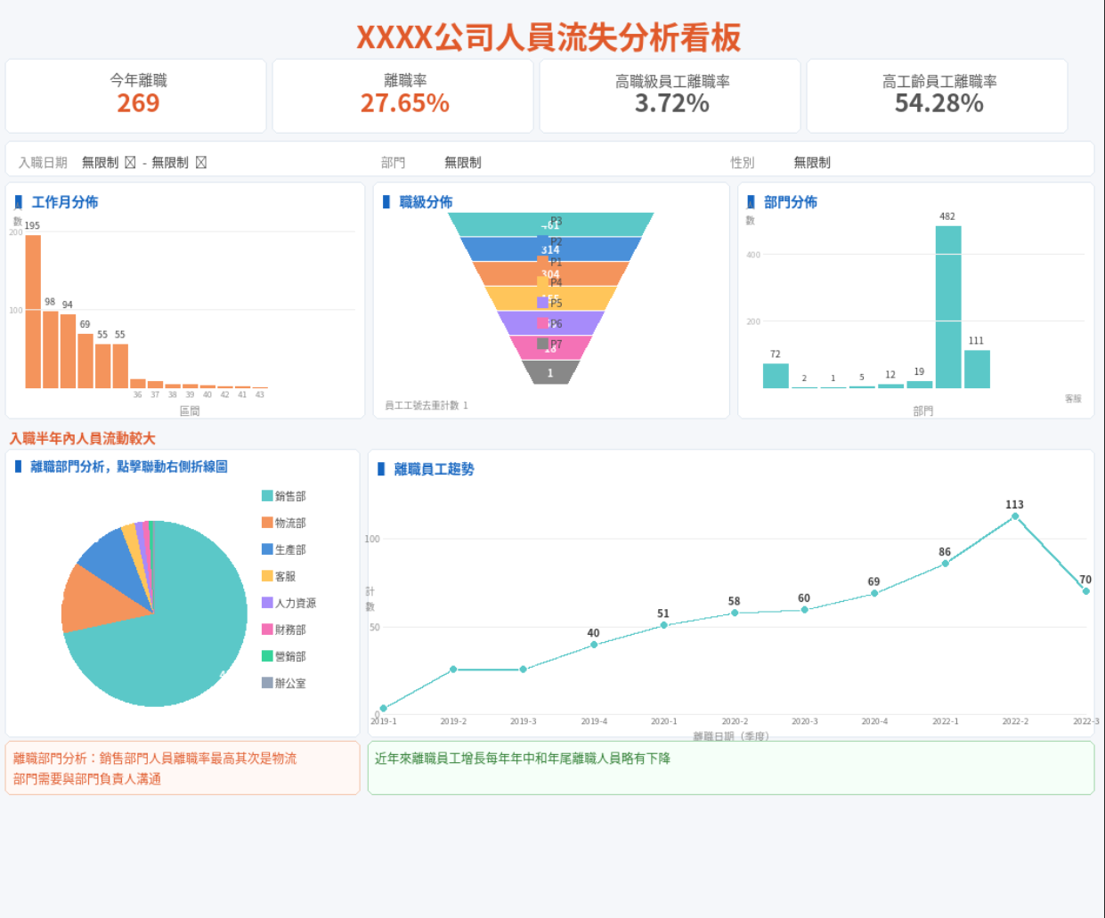Click the large teal pie slice
This screenshot has height=918, width=1105.
point(178,641)
